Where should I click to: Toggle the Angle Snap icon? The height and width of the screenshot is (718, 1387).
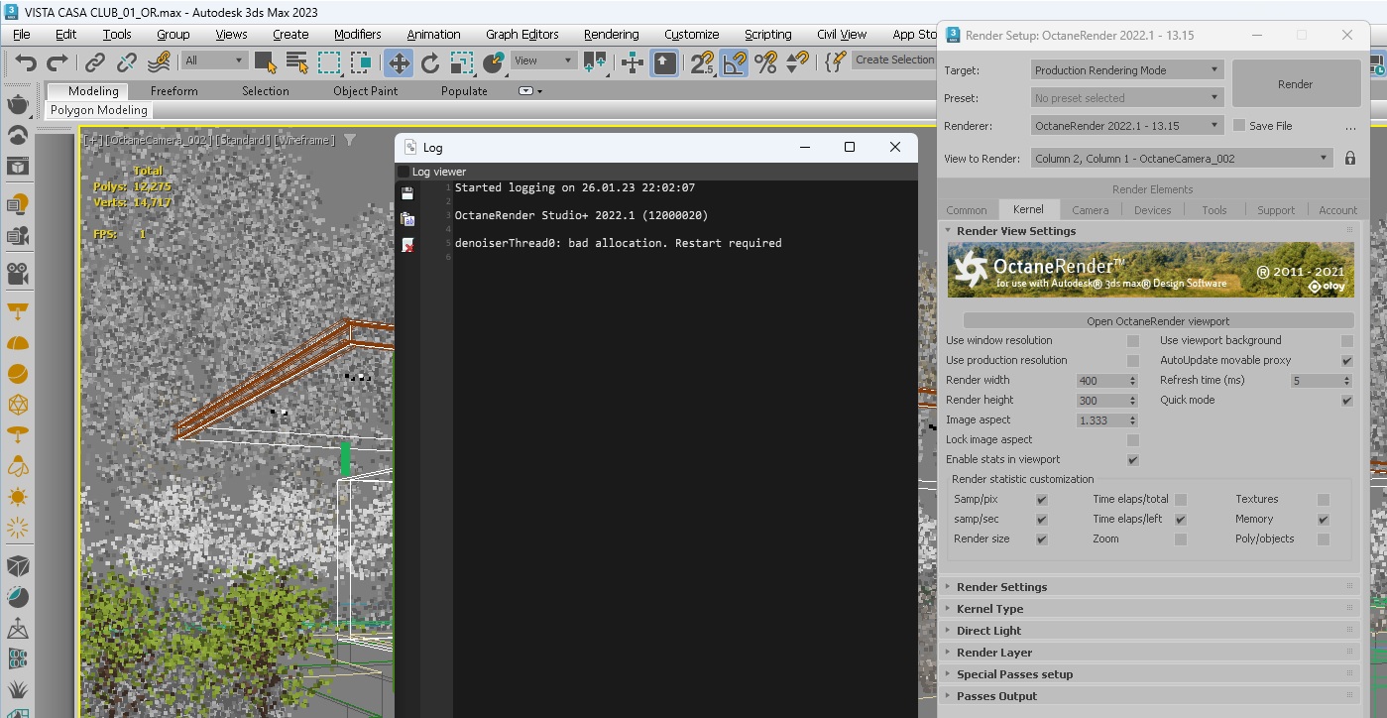point(734,62)
